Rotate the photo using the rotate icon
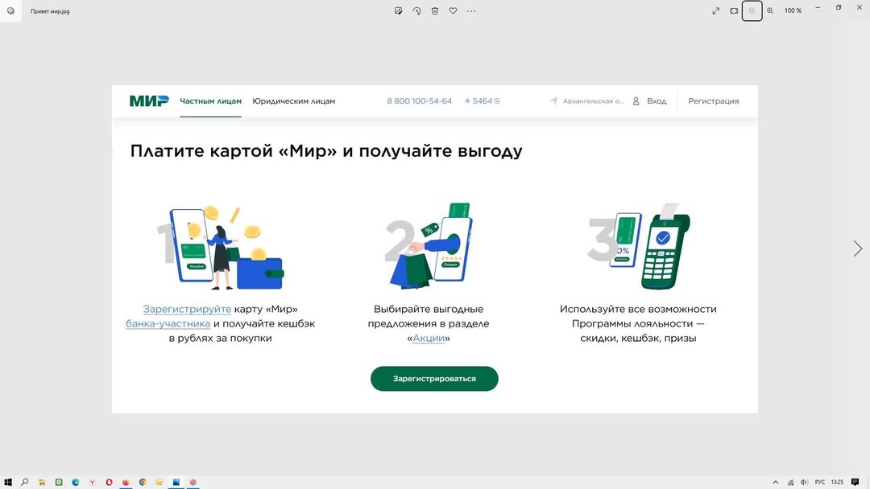Viewport: 870px width, 489px height. [416, 10]
